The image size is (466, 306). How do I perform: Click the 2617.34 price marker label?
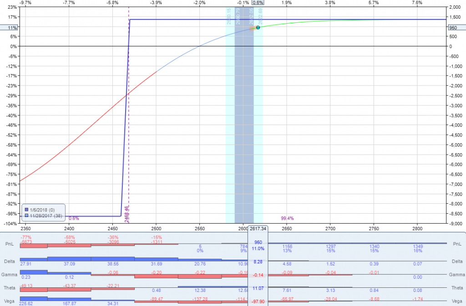coord(258,228)
